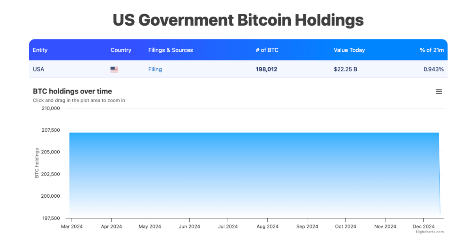The height and width of the screenshot is (247, 474).
Task: Sort by the # of BTC header
Action: (267, 50)
